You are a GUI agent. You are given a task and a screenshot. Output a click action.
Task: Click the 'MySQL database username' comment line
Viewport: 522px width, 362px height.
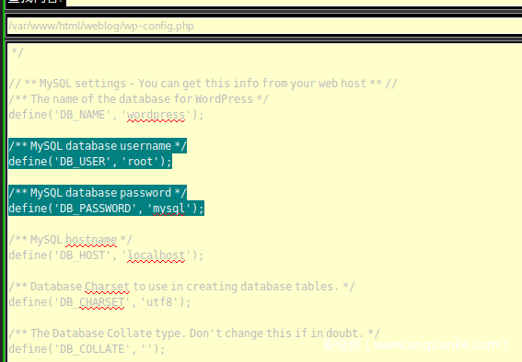point(98,146)
